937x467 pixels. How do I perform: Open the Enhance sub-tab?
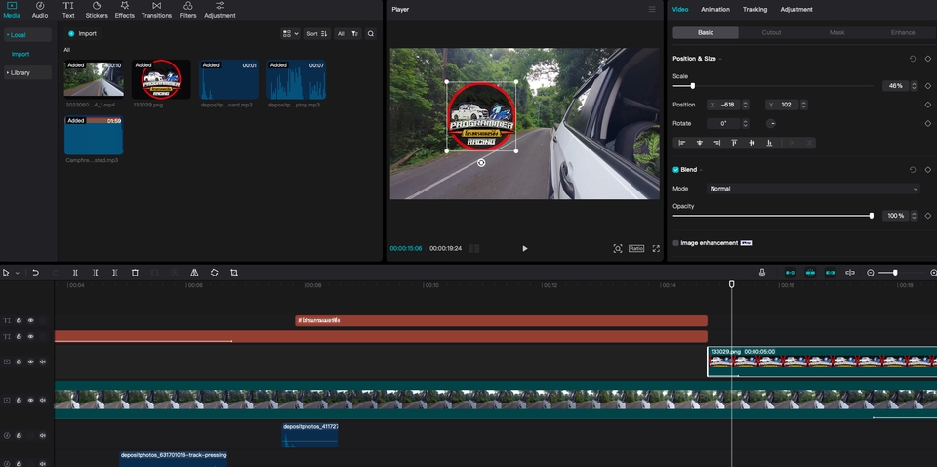(902, 33)
